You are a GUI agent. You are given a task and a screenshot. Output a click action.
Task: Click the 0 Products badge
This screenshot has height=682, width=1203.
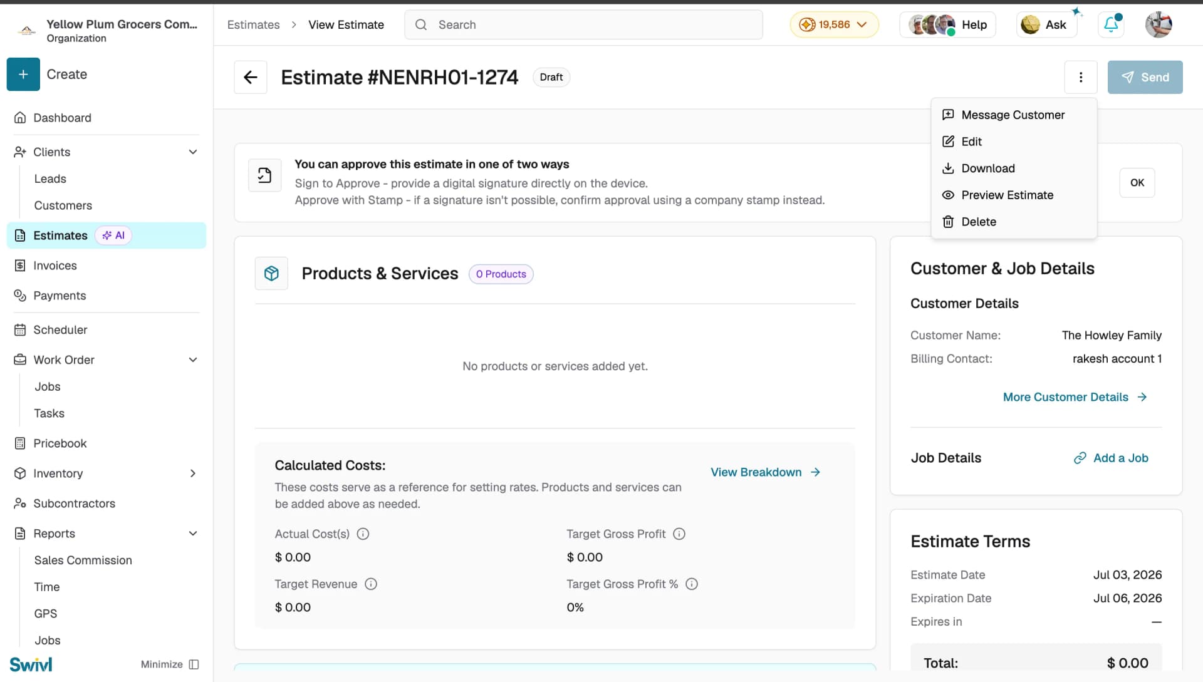[x=501, y=274]
